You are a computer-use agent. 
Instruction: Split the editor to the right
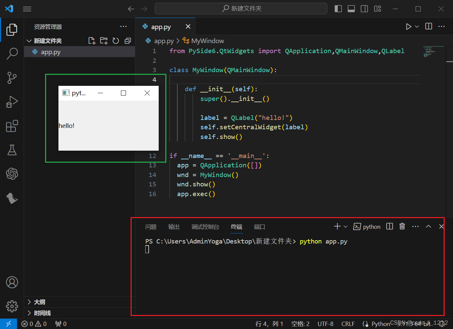[429, 26]
